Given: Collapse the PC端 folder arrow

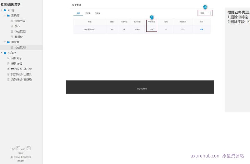Looking at the screenshot, I should pos(2,10).
